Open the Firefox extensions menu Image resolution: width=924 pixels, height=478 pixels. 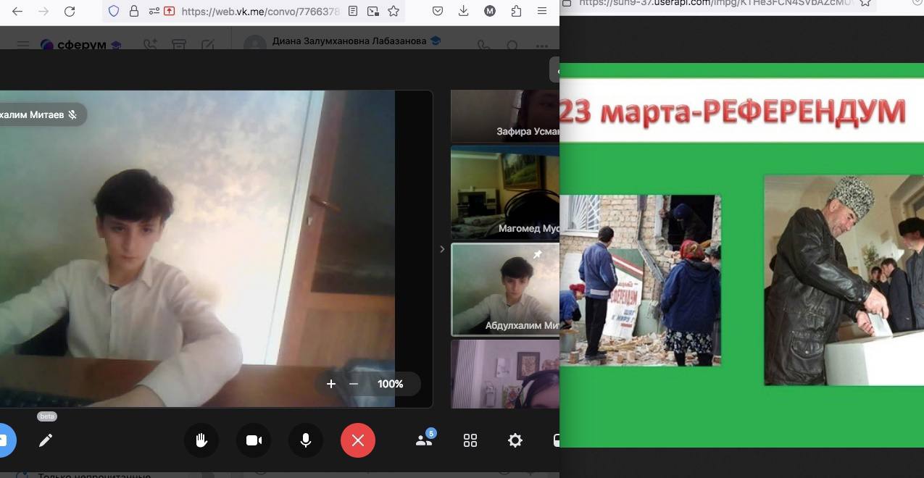[x=516, y=11]
